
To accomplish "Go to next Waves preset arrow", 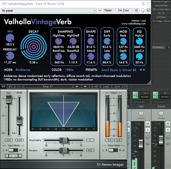I will 85,87.
